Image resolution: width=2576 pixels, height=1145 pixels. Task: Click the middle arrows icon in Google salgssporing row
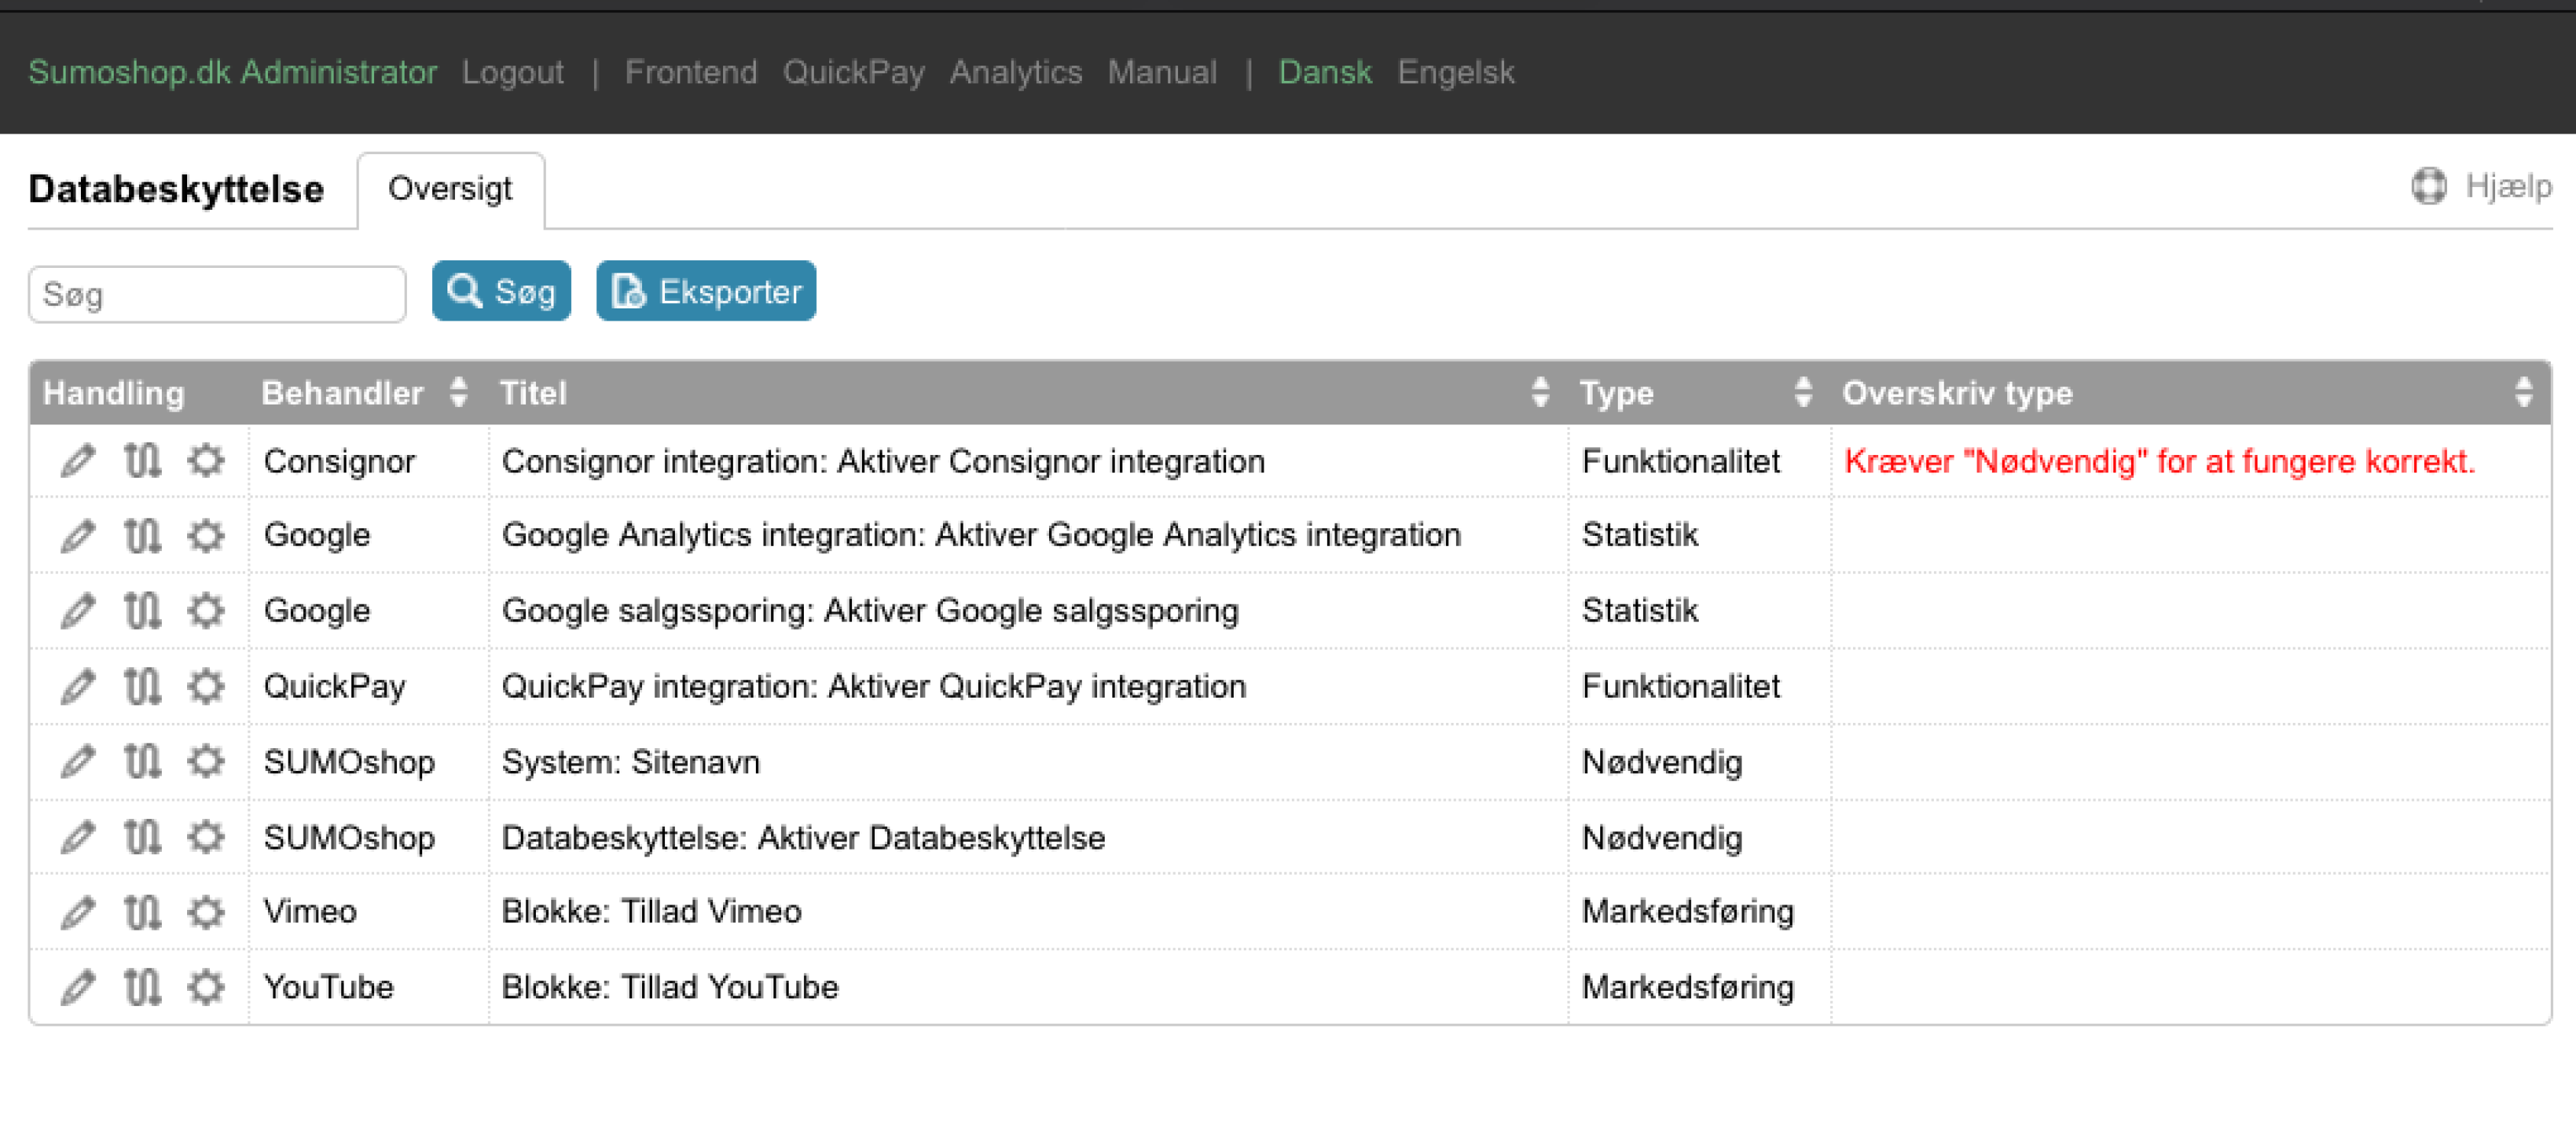coord(142,611)
